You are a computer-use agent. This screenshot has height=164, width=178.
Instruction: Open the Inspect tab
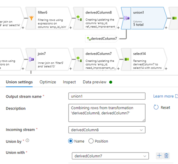69,82
